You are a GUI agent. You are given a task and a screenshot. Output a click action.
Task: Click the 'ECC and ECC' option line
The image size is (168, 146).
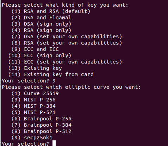click(x=35, y=49)
